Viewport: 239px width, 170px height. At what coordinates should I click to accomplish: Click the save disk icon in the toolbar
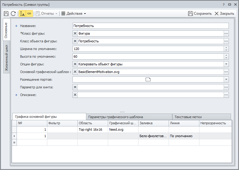pos(6,14)
